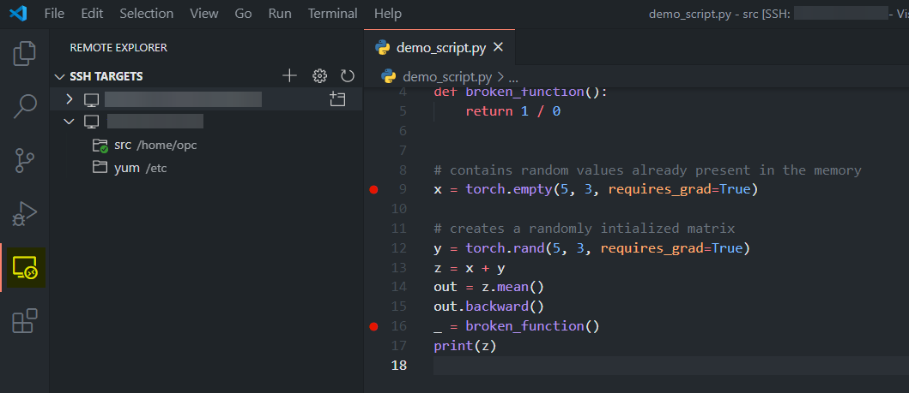Add a new SSH target

click(289, 76)
